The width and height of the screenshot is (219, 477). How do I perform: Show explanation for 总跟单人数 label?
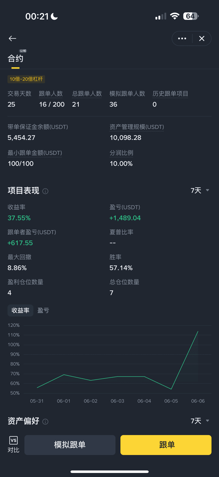pos(87,94)
